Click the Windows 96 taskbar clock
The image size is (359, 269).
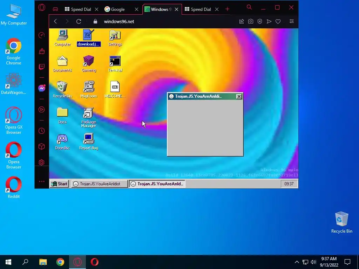point(289,184)
